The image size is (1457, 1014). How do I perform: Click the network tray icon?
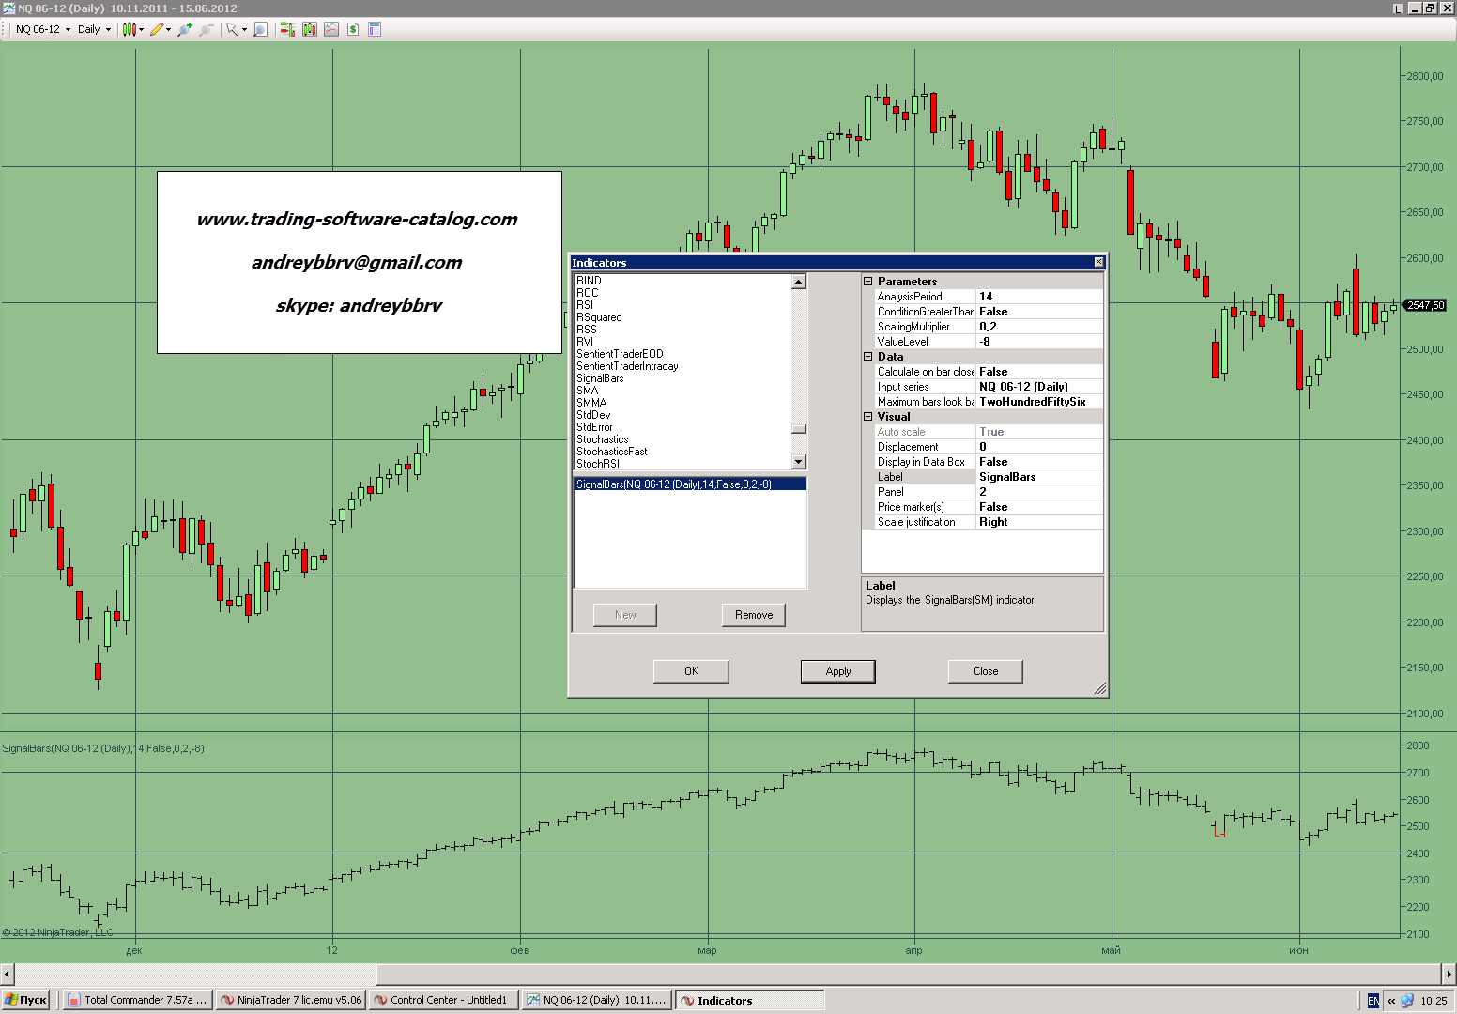click(x=1407, y=1001)
